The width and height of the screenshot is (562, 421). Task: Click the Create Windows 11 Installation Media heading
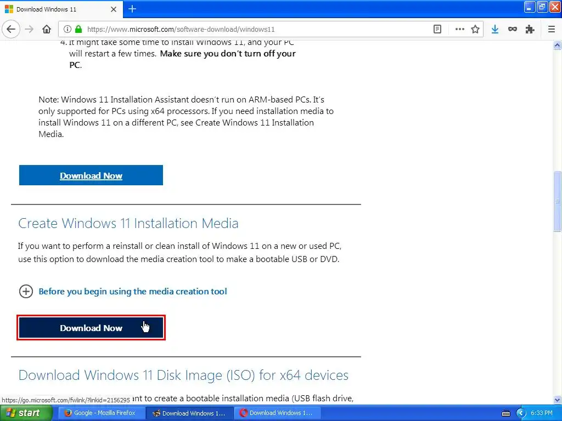point(128,224)
